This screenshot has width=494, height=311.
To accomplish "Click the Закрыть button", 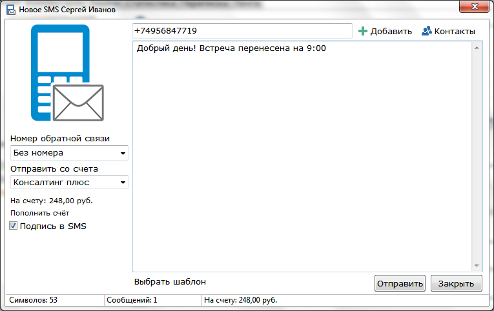I will point(456,283).
